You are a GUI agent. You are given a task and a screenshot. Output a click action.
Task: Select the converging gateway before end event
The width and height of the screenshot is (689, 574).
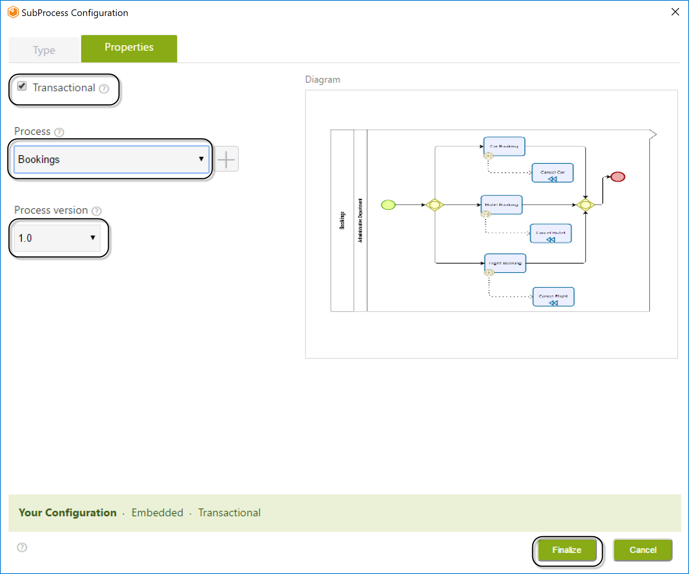(585, 205)
